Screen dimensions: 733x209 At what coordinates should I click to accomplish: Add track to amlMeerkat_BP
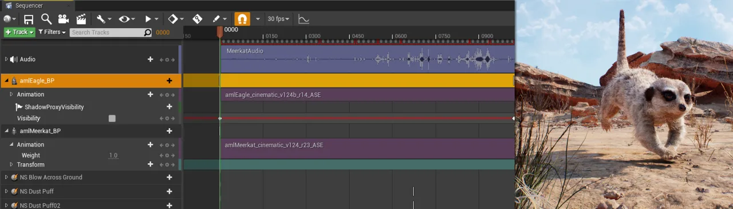click(169, 131)
